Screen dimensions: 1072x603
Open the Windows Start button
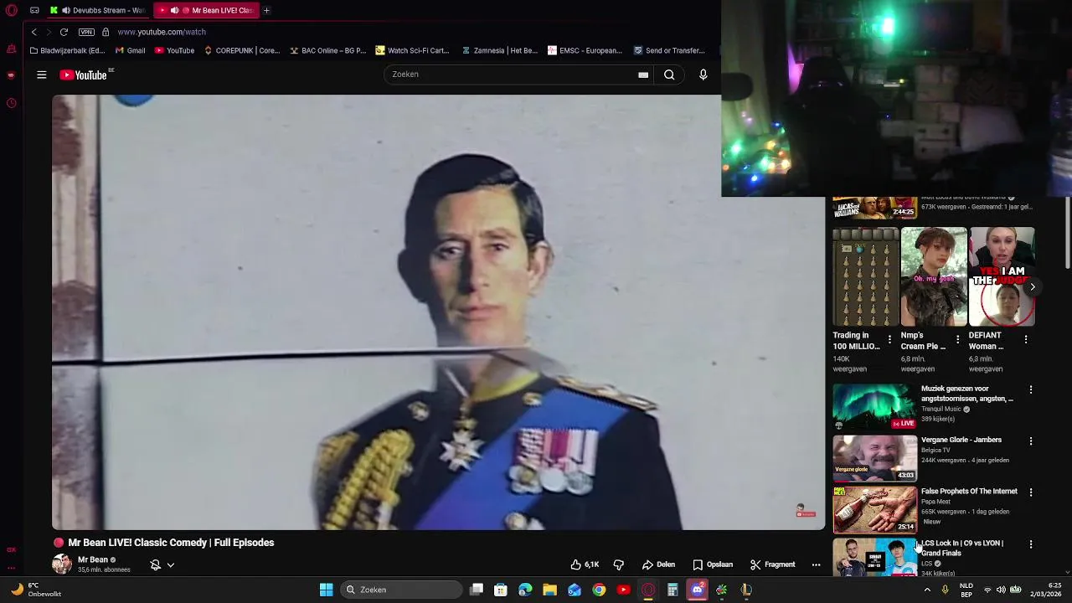[326, 590]
